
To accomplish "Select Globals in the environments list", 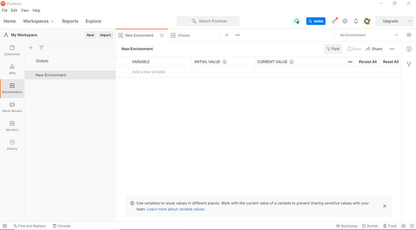I will (70, 61).
